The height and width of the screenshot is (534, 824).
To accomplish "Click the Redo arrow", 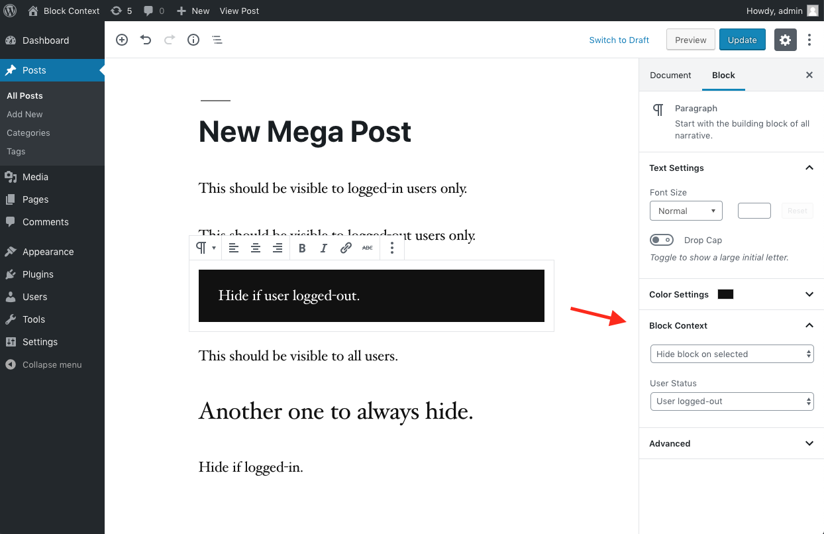I will [x=170, y=40].
